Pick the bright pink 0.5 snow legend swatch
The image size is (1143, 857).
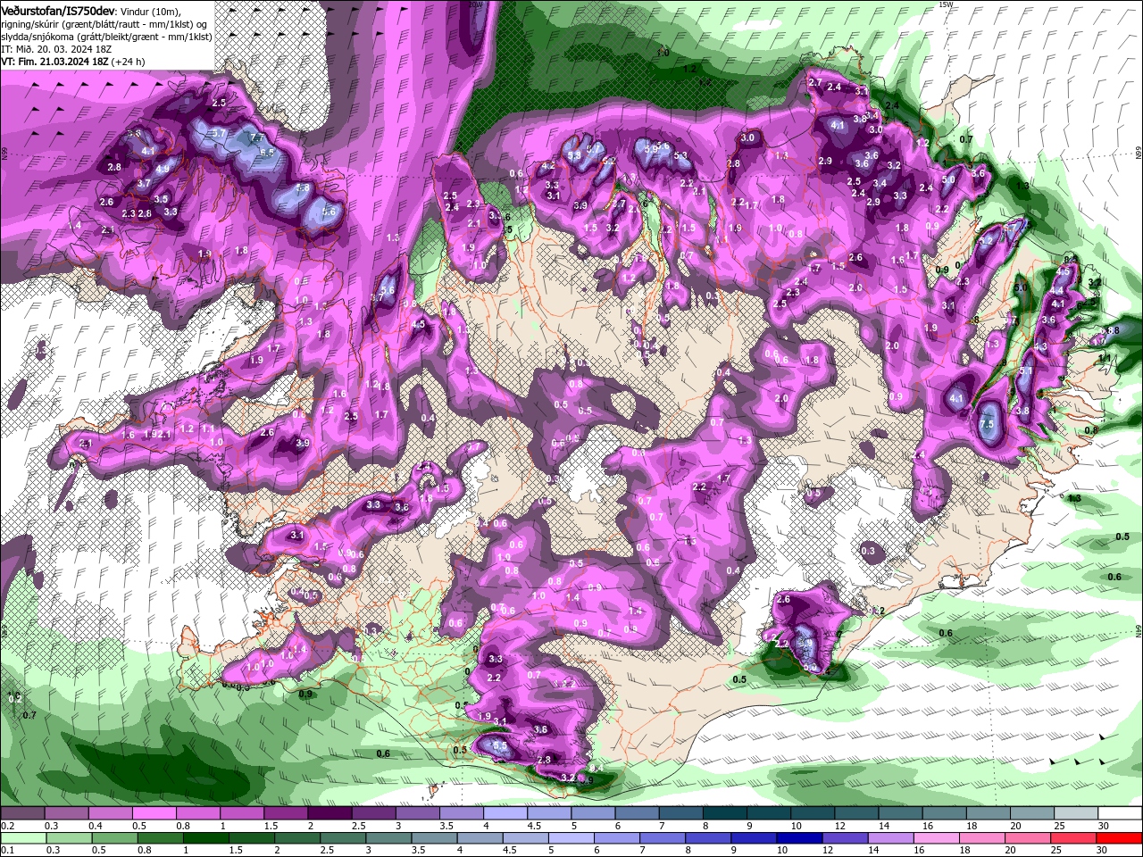(154, 813)
